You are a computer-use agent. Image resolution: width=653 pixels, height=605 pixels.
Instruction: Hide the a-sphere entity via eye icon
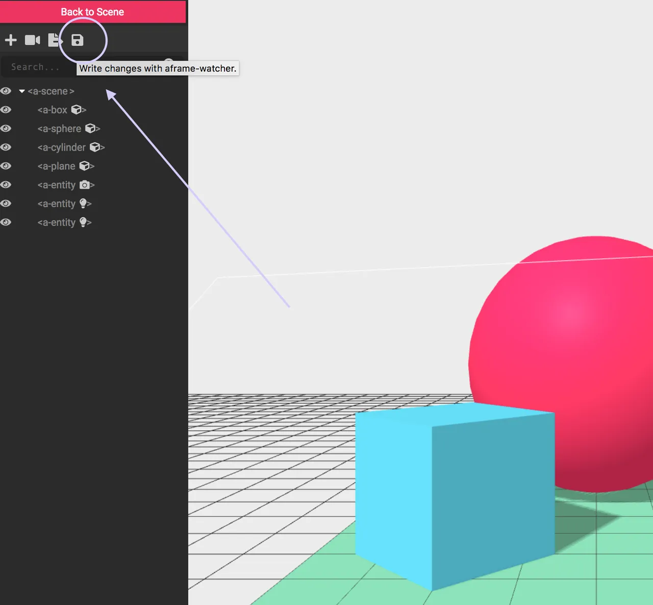(x=6, y=129)
